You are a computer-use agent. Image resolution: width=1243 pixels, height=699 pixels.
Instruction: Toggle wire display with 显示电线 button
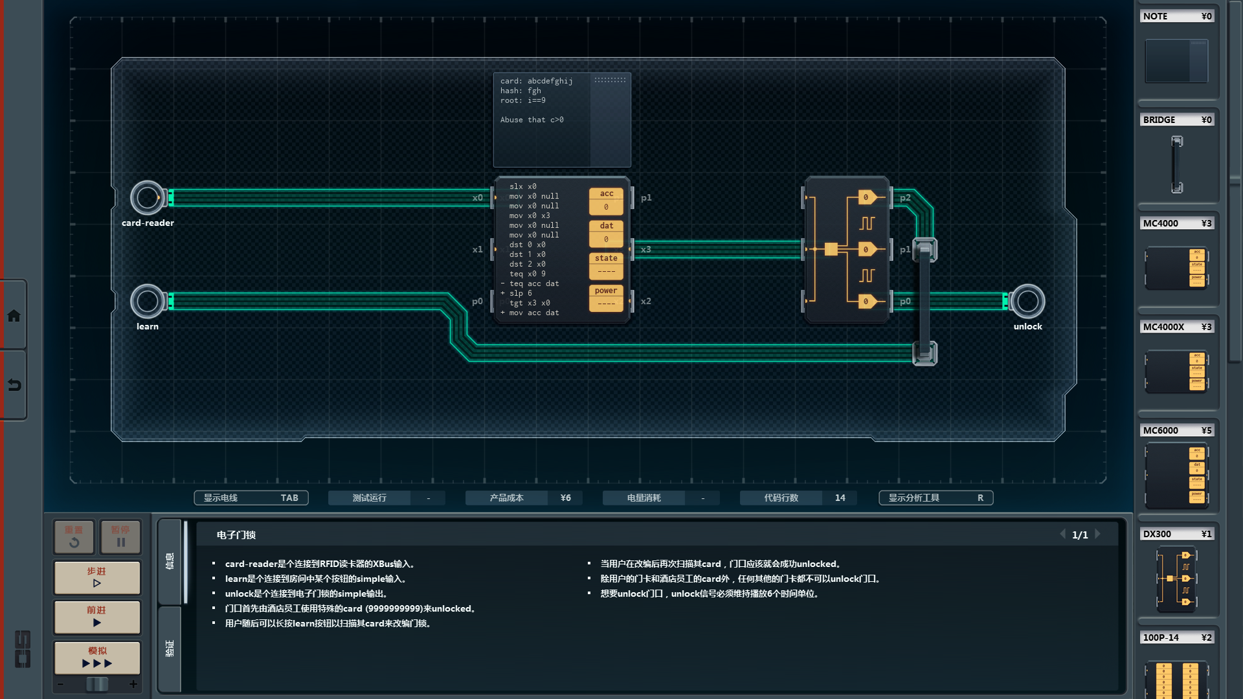(x=251, y=498)
